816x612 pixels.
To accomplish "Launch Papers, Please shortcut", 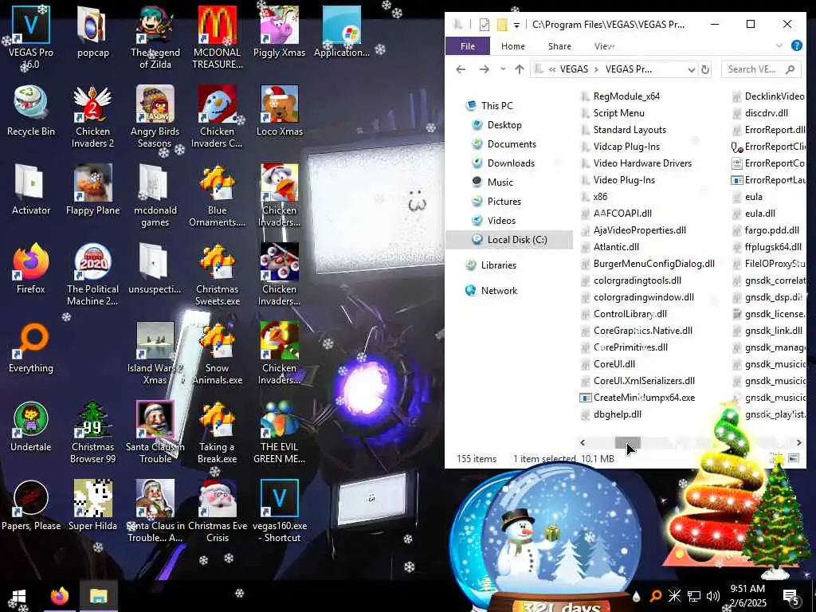I will coord(31,504).
